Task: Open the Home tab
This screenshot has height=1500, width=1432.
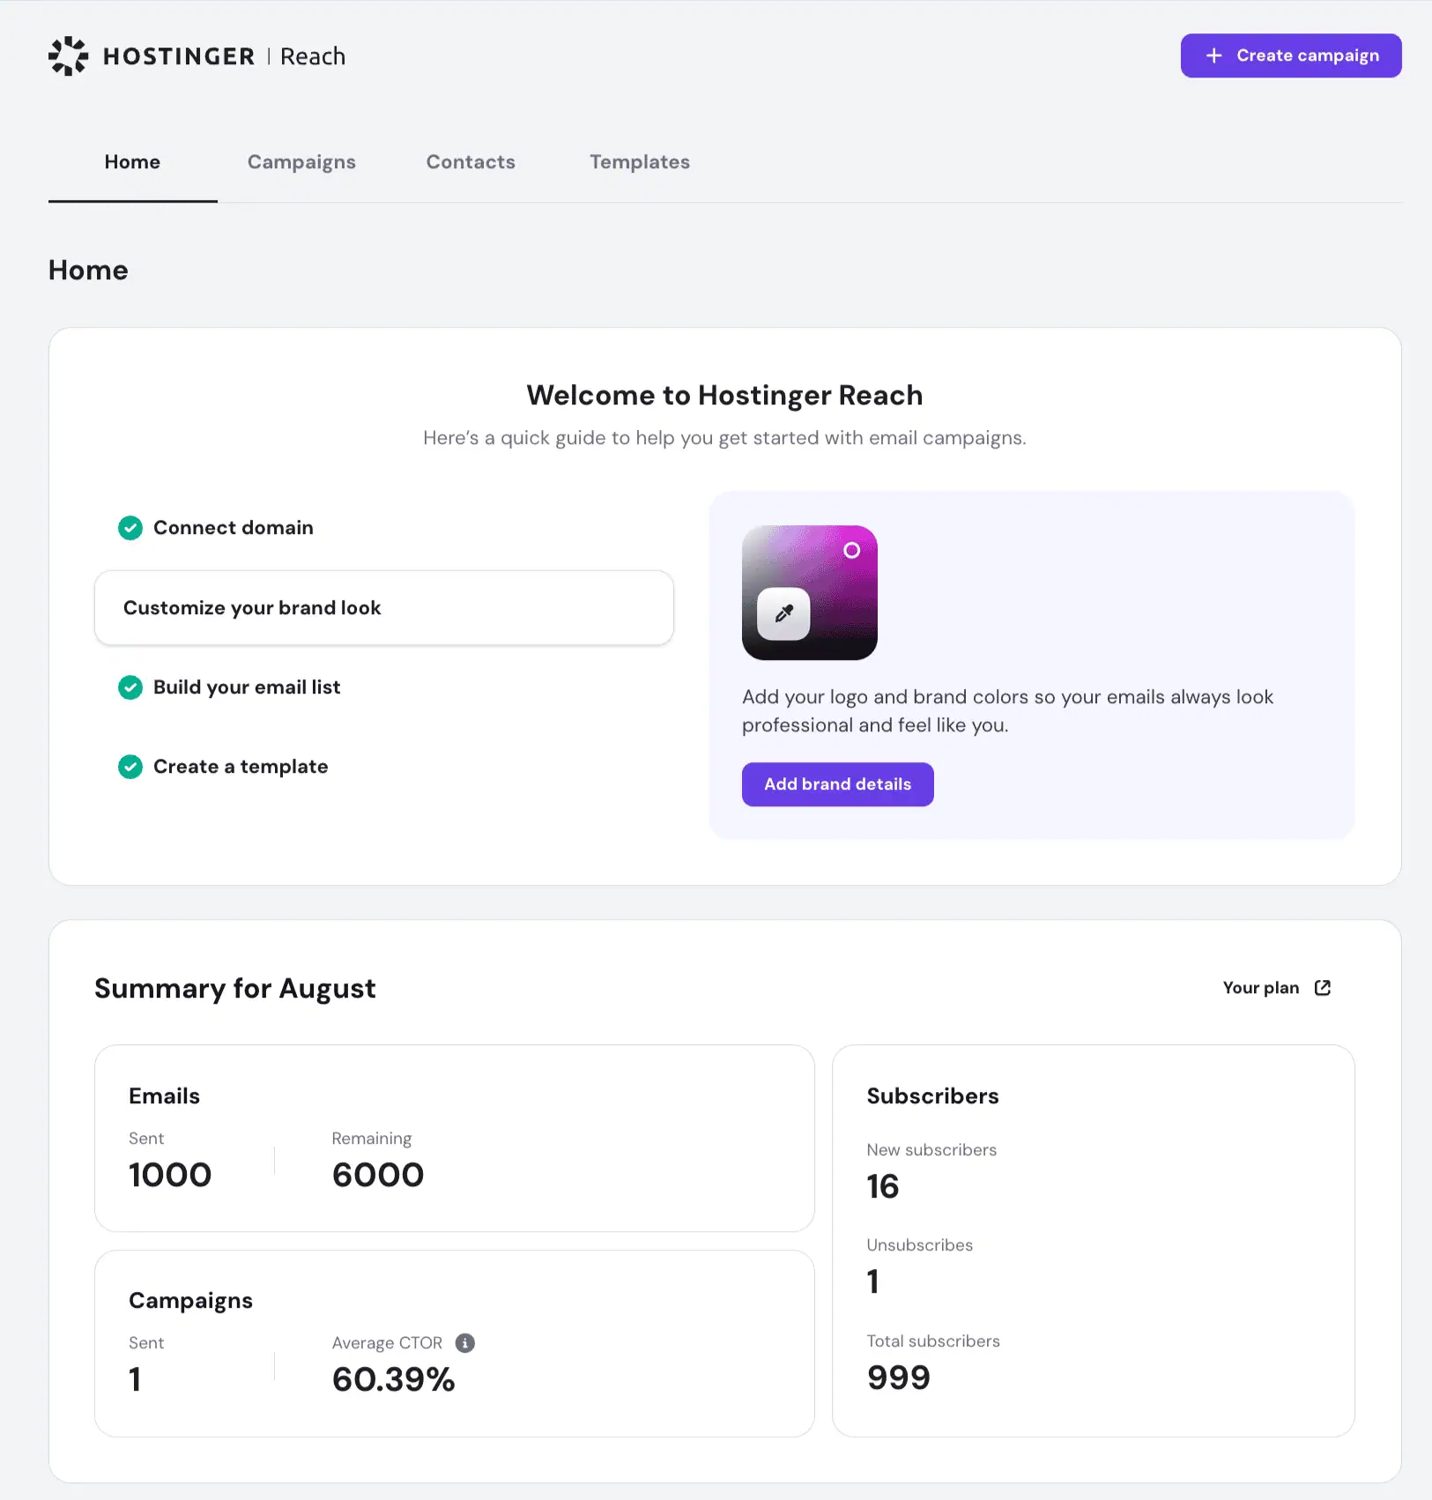Action: coord(132,162)
